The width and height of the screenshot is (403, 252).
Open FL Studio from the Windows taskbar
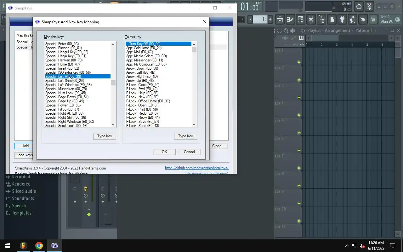(23, 246)
